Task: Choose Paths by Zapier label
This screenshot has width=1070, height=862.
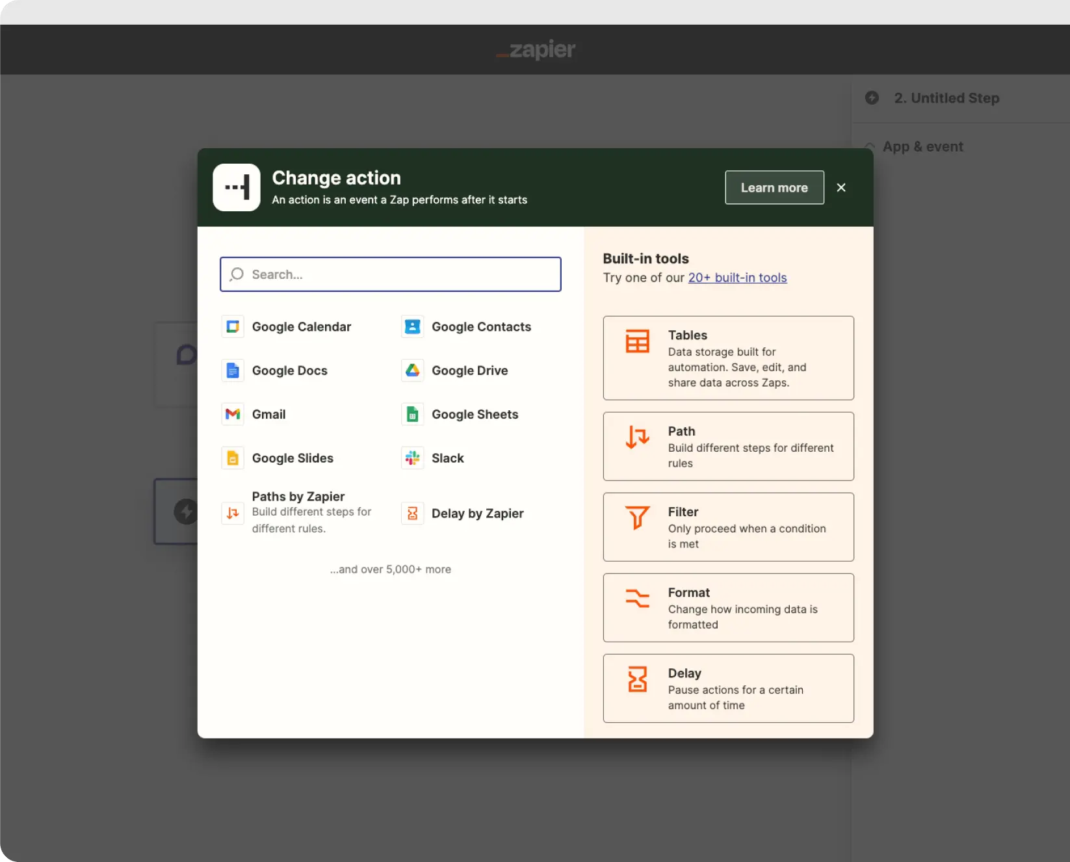Action: point(298,496)
